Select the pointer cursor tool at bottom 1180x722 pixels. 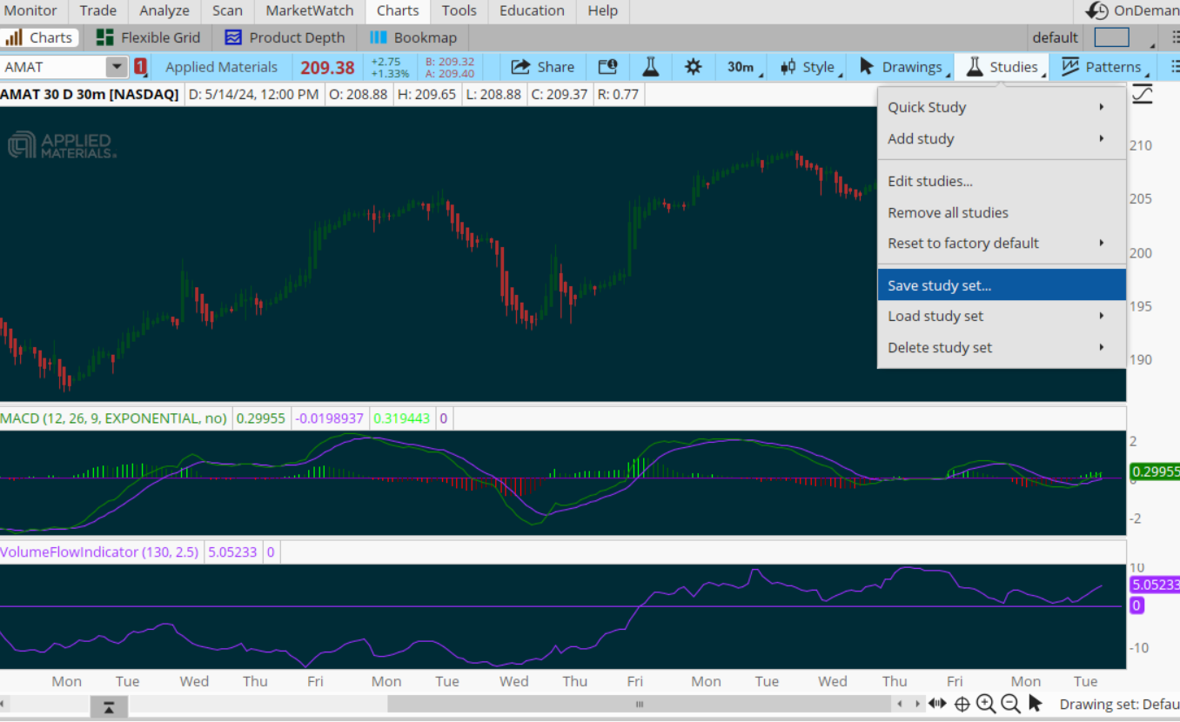(1035, 703)
